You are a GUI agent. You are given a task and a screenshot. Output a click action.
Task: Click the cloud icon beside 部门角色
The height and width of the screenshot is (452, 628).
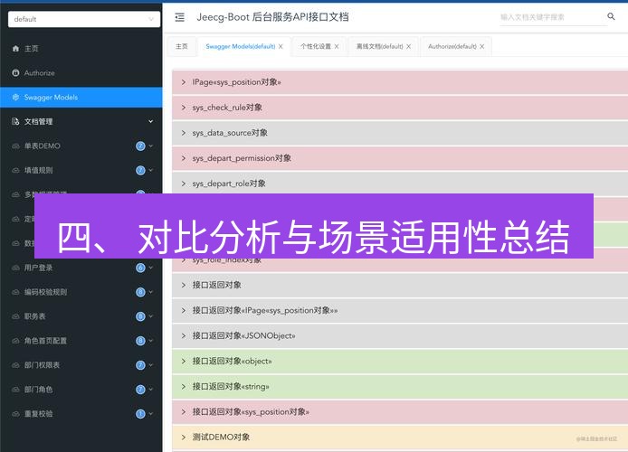coord(15,390)
